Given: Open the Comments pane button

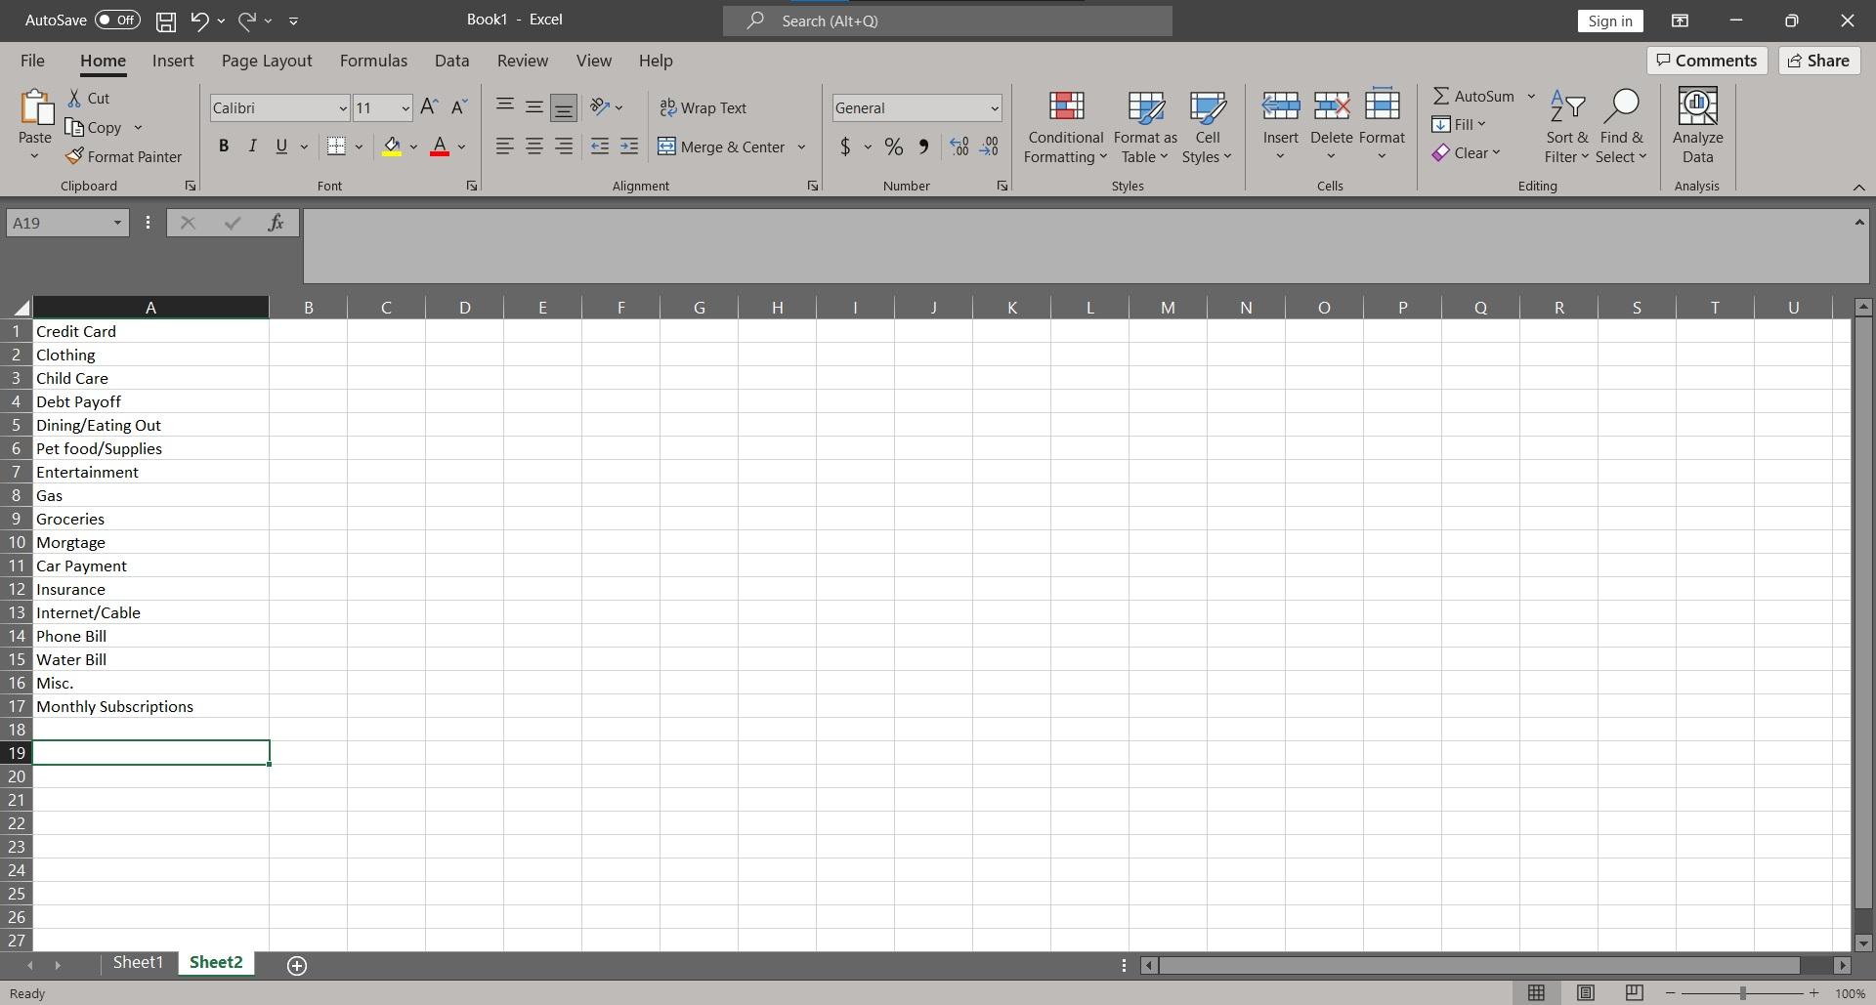Looking at the screenshot, I should click(1707, 61).
